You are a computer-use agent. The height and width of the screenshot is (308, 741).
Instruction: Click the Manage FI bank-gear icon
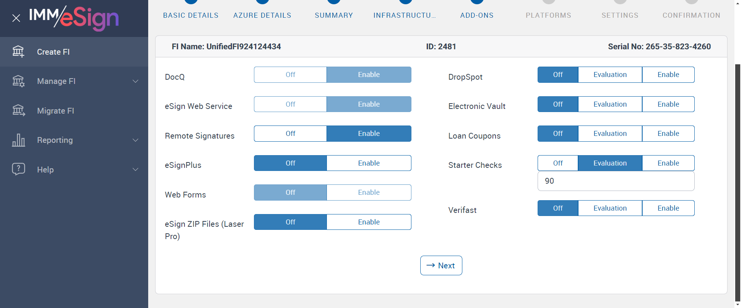[x=18, y=81]
